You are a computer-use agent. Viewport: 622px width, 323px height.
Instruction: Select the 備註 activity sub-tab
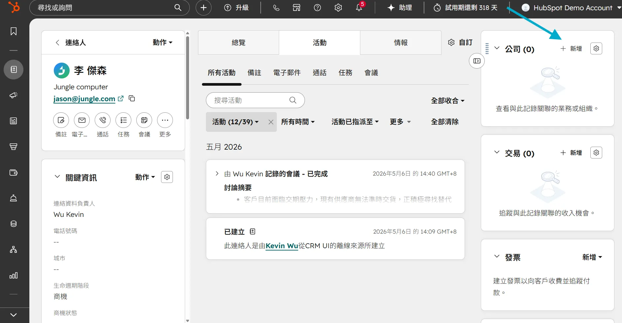[x=254, y=73]
